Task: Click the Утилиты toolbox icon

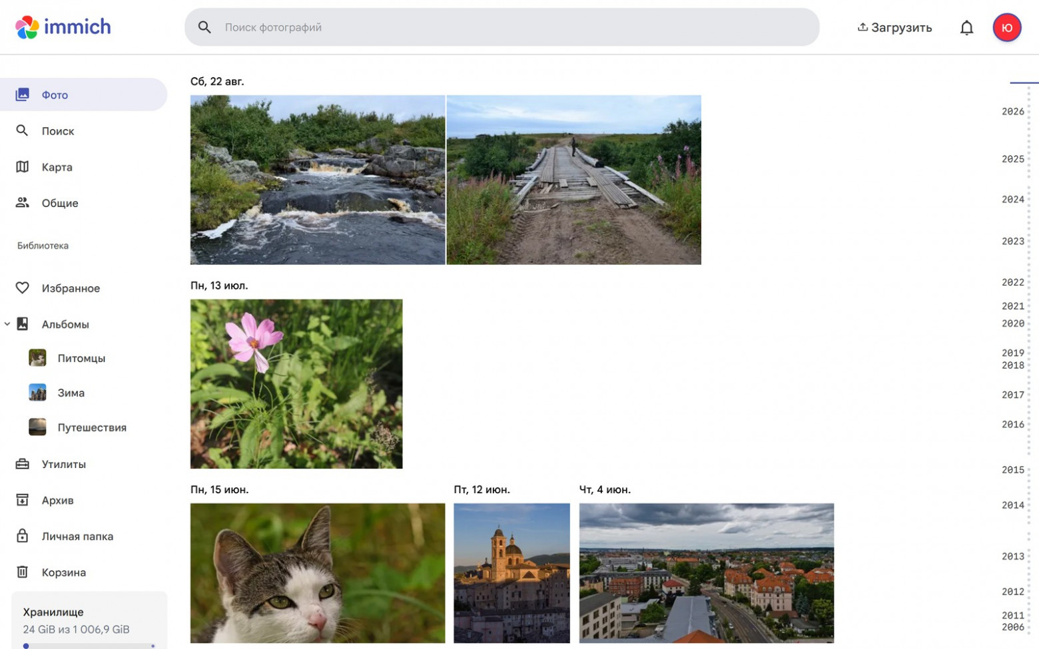Action: click(23, 464)
